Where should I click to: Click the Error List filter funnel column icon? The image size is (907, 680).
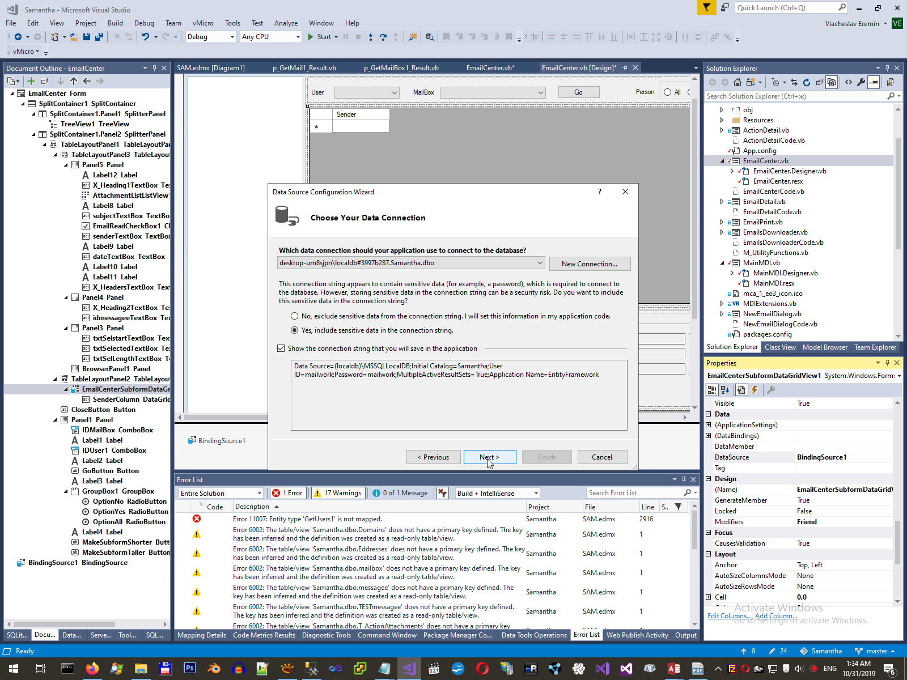click(x=678, y=507)
